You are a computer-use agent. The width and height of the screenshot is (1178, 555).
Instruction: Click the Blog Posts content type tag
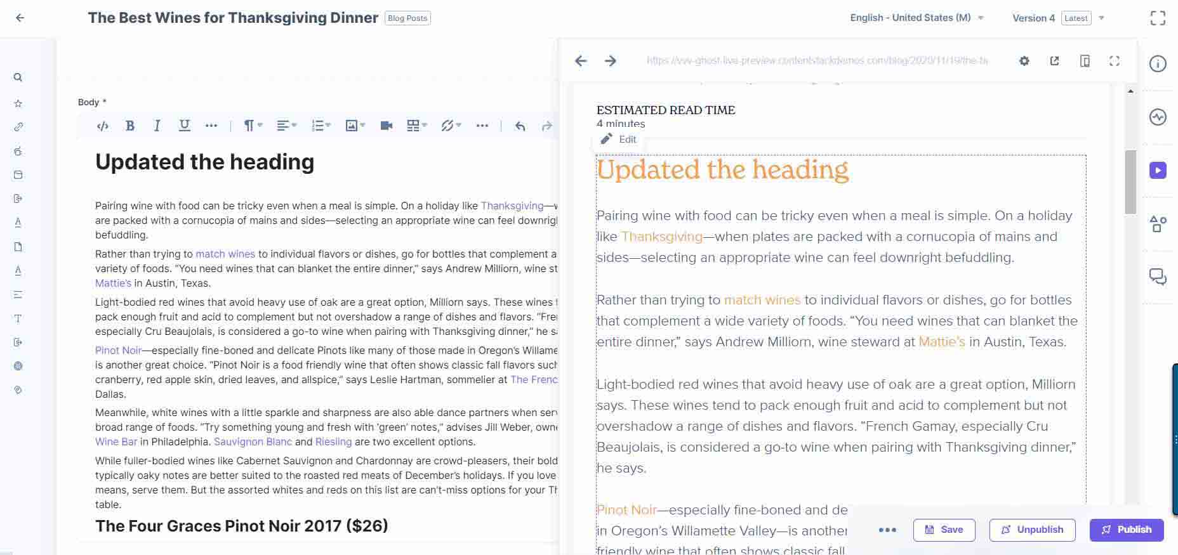point(407,18)
